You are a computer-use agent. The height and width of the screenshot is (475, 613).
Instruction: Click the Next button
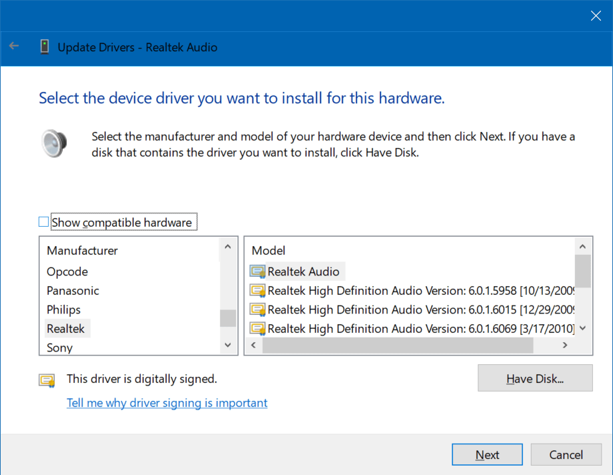pyautogui.click(x=487, y=454)
